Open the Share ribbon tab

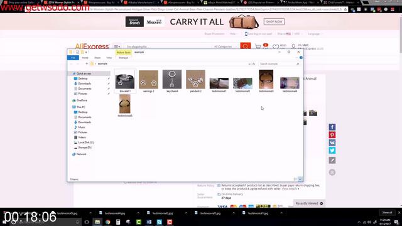(x=97, y=58)
